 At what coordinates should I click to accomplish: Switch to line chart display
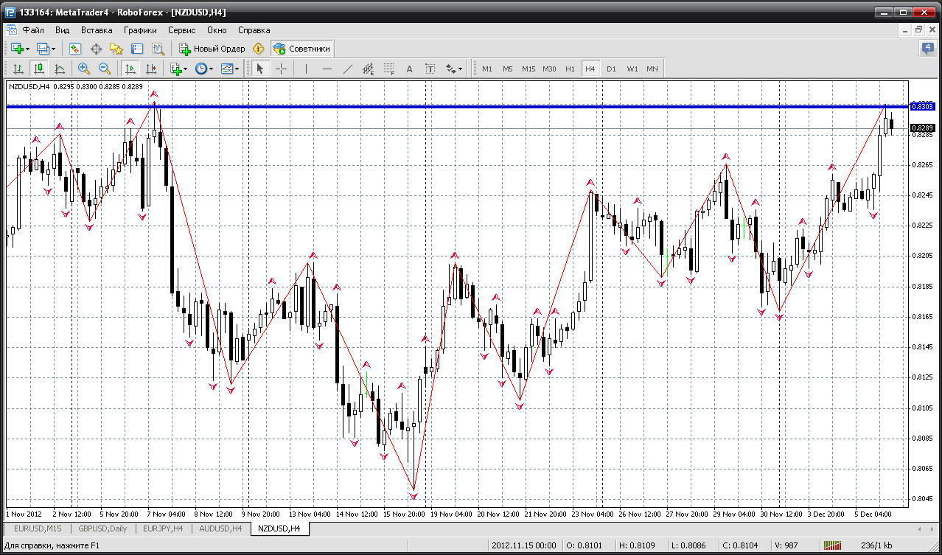[x=60, y=69]
